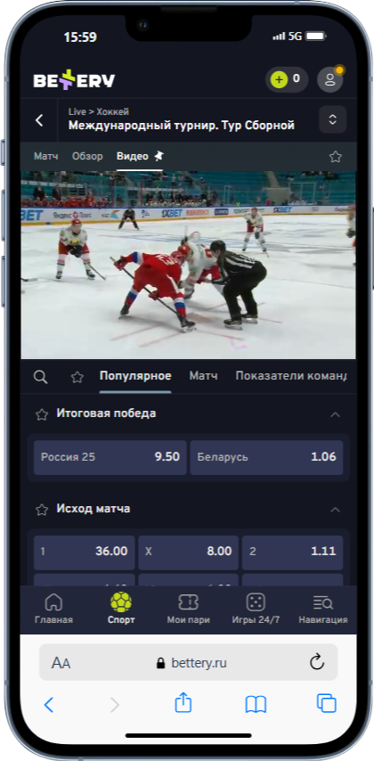Open Мои пари ticket icon
The height and width of the screenshot is (761, 374).
tap(188, 602)
